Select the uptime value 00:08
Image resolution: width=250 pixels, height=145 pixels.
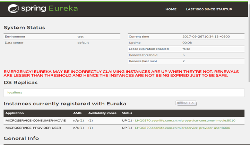coord(187,43)
